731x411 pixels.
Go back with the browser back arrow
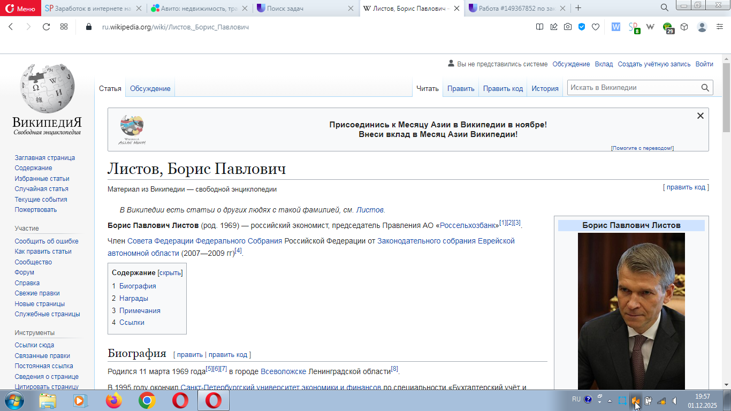pyautogui.click(x=11, y=27)
